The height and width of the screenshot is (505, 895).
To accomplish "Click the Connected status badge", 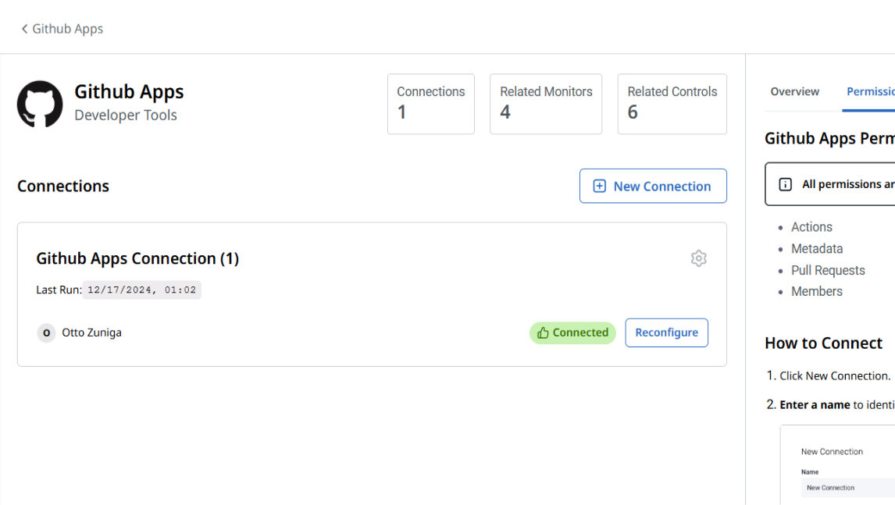I will 572,333.
